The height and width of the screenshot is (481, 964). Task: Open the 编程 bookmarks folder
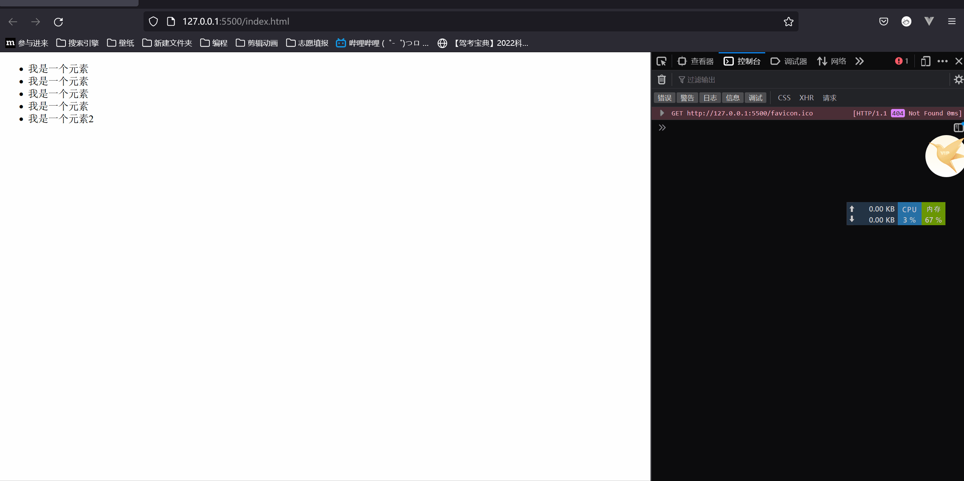click(x=214, y=43)
